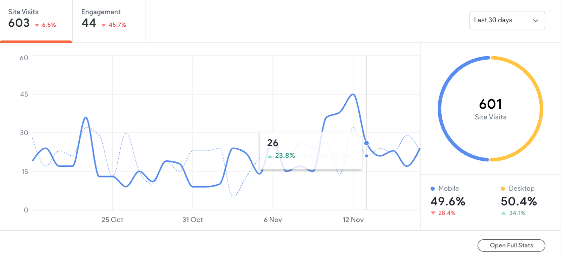561x261 pixels.
Task: Select the Site Visits tab
Action: (x=36, y=21)
